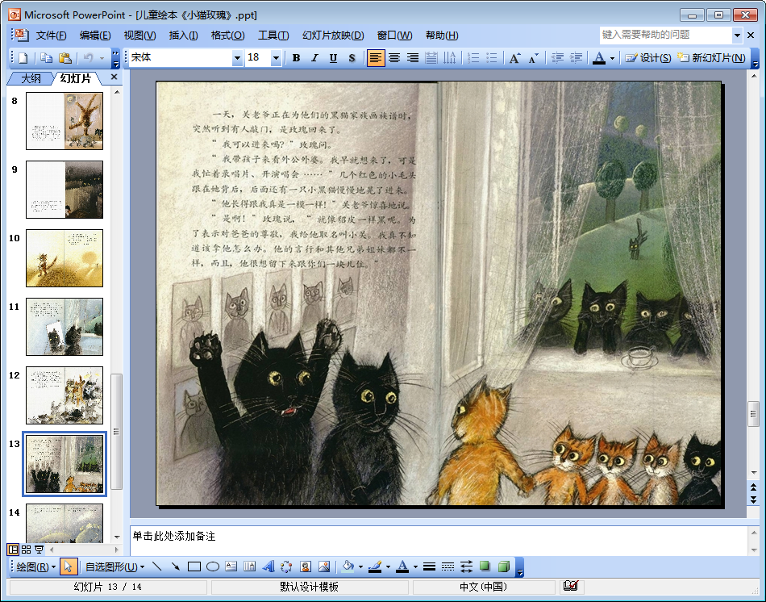
Task: Insert a horizontal text box
Action: pyautogui.click(x=231, y=566)
